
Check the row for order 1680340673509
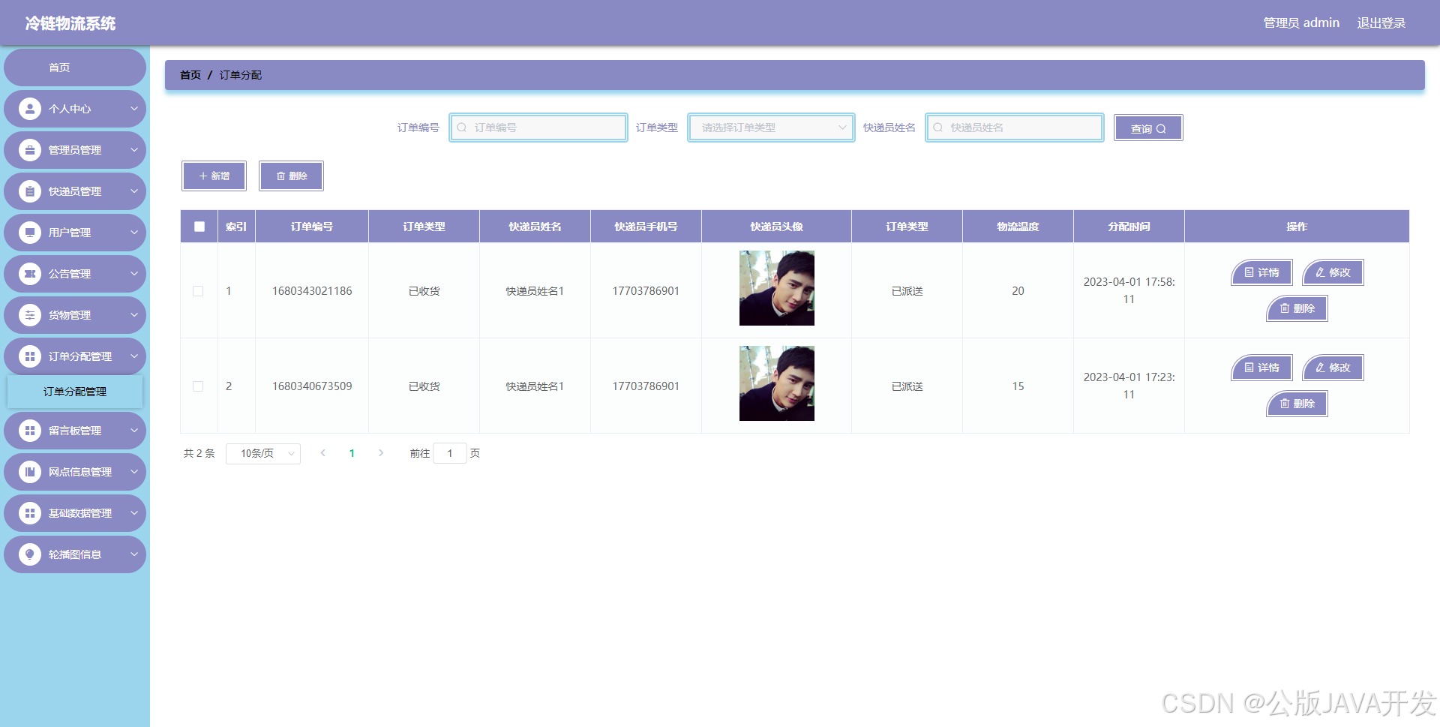(x=198, y=386)
